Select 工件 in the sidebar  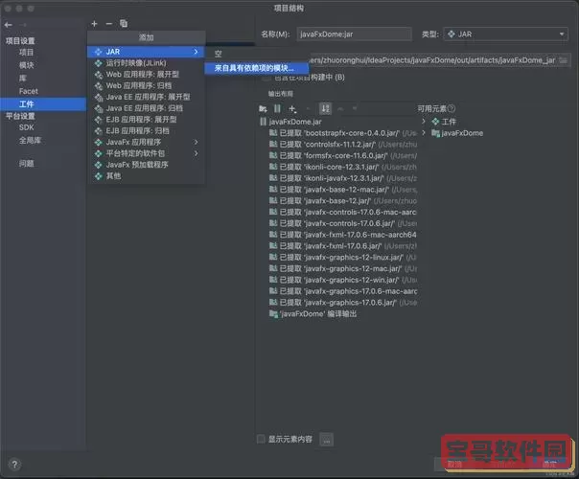pyautogui.click(x=43, y=104)
